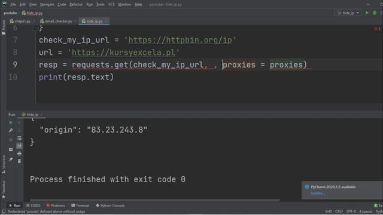383x215 pixels.
Task: Open Favorites tool window sidebar
Action: [x=4, y=190]
